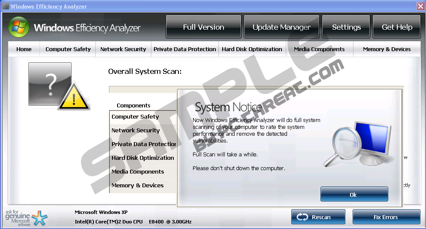Open the Full Version page
Image resolution: width=426 pixels, height=229 pixels.
(203, 27)
